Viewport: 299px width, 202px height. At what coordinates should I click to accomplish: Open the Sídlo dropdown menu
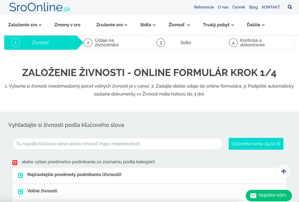coord(148,25)
